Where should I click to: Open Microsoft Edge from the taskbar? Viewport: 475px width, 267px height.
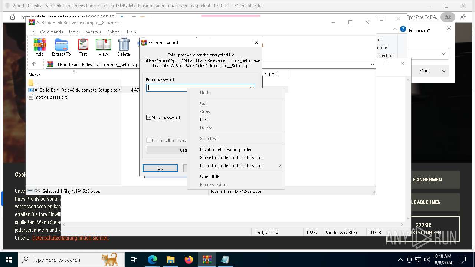153,260
